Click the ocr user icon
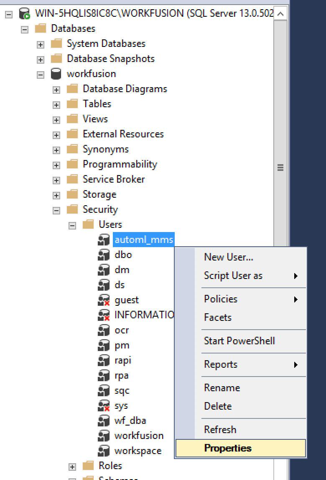 click(x=104, y=330)
